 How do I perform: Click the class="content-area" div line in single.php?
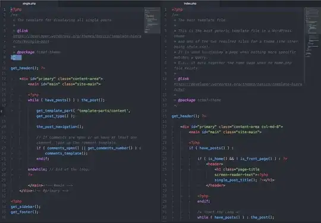(x=61, y=78)
